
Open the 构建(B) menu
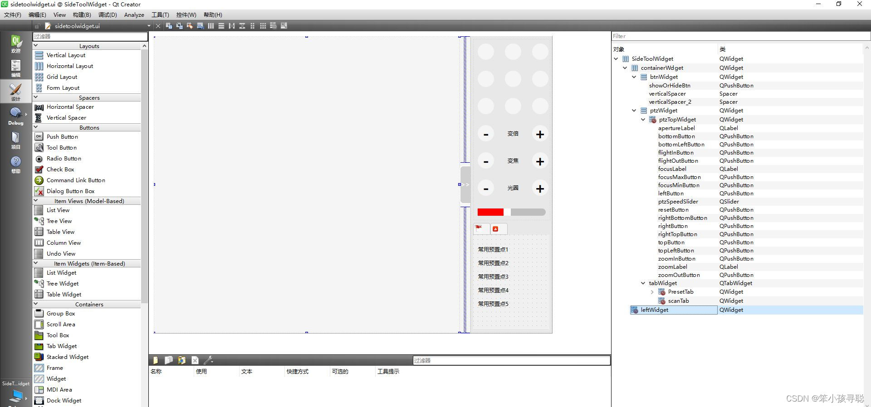coord(82,15)
